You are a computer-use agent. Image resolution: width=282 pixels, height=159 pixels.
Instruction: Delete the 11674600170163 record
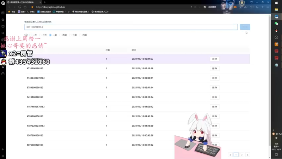pyautogui.click(x=215, y=107)
